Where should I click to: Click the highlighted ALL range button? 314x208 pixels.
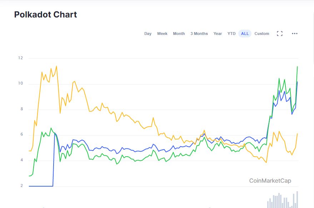(x=245, y=34)
